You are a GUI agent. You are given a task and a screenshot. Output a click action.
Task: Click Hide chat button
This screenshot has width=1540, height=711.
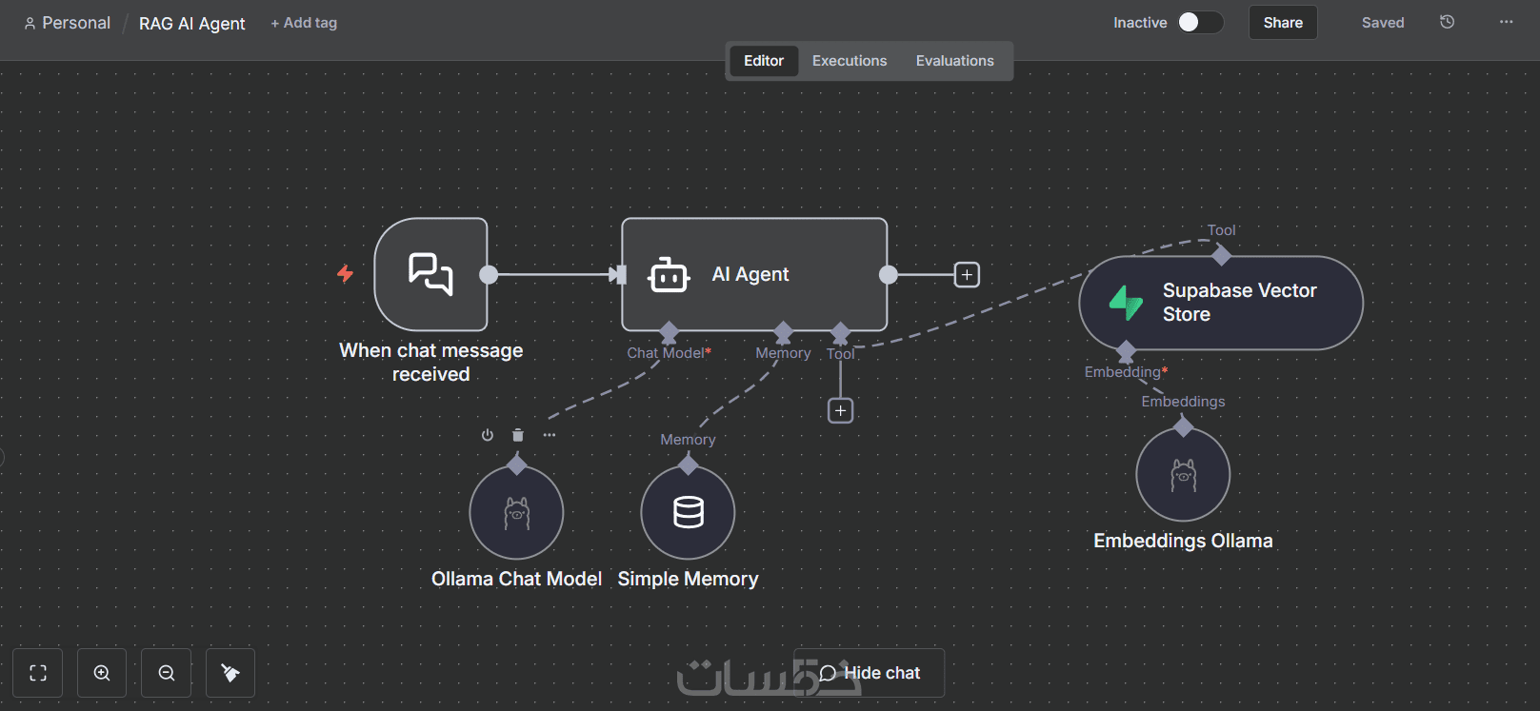(869, 673)
